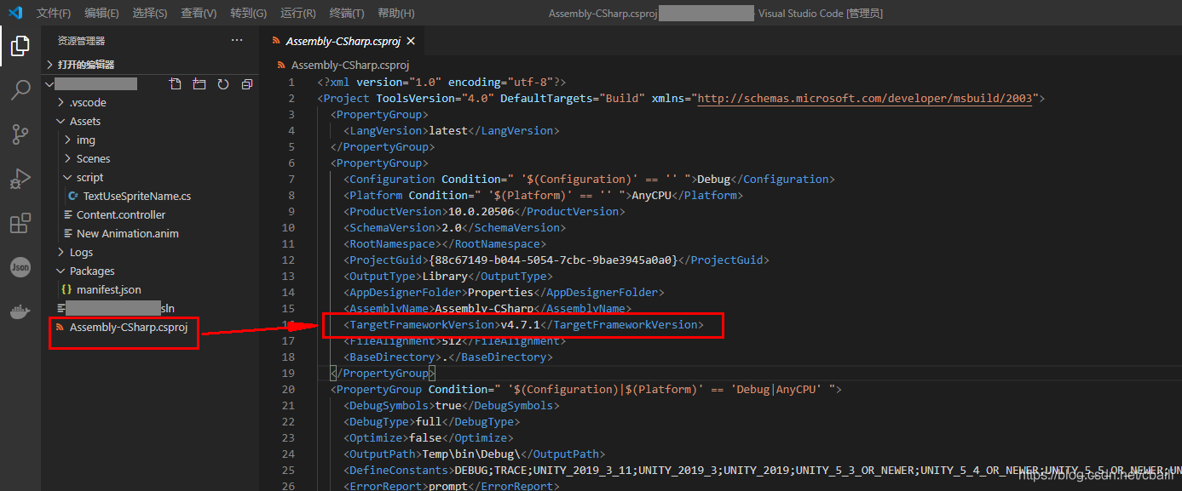Click the 资源管理器 panel title
Image resolution: width=1182 pixels, height=491 pixels.
click(82, 40)
